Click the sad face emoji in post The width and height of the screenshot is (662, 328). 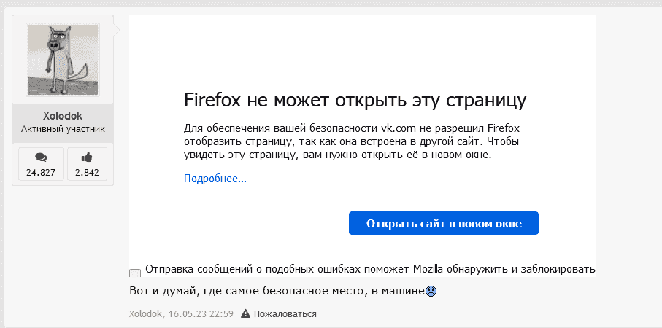click(431, 292)
